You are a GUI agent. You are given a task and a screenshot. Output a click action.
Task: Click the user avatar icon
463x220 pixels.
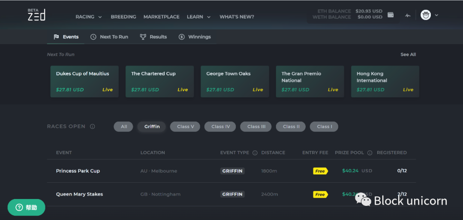click(x=426, y=15)
